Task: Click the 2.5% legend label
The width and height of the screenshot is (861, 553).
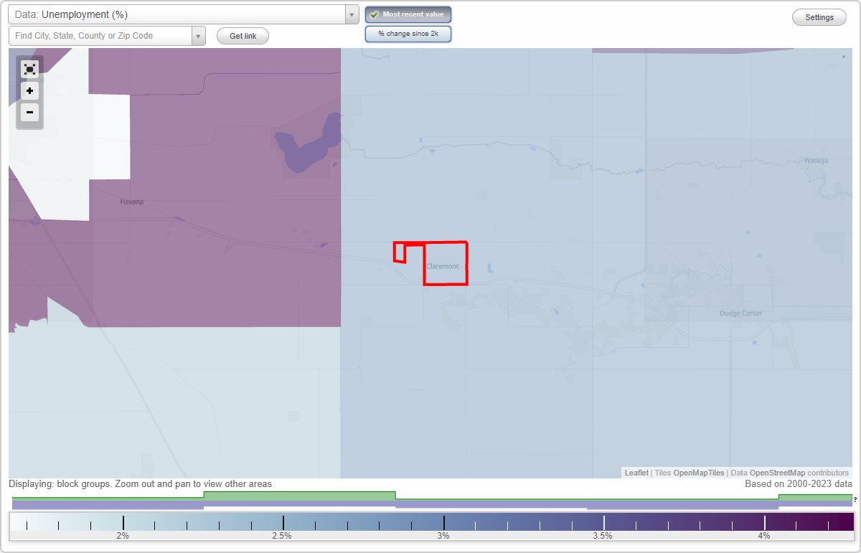Action: [x=281, y=535]
